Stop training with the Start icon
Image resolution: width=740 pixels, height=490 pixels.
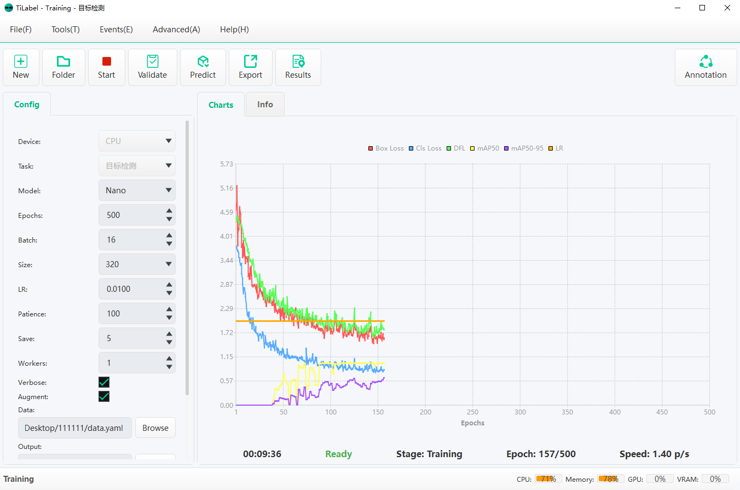point(106,67)
